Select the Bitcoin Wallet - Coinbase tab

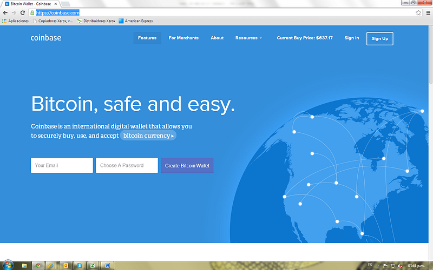(29, 4)
